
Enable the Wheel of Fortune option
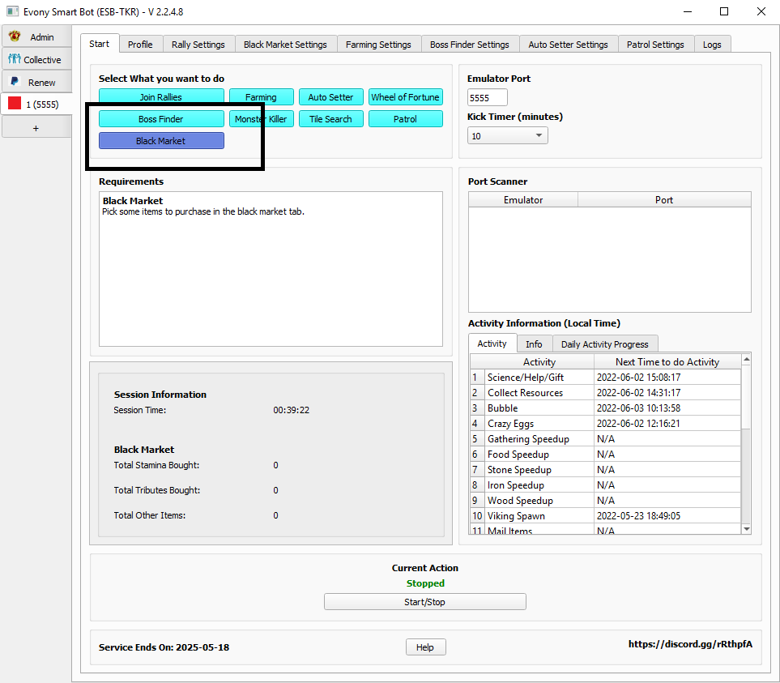(405, 97)
